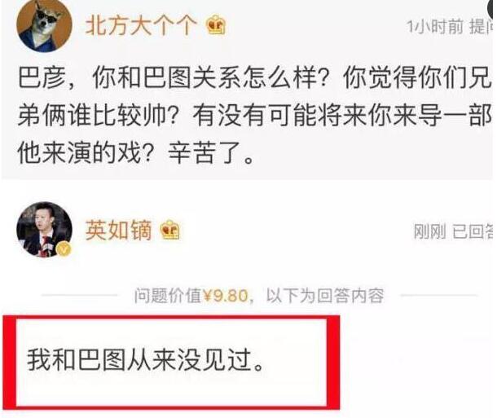The height and width of the screenshot is (418, 497).
Task: Click the 刚刚 timestamp
Action: click(430, 231)
